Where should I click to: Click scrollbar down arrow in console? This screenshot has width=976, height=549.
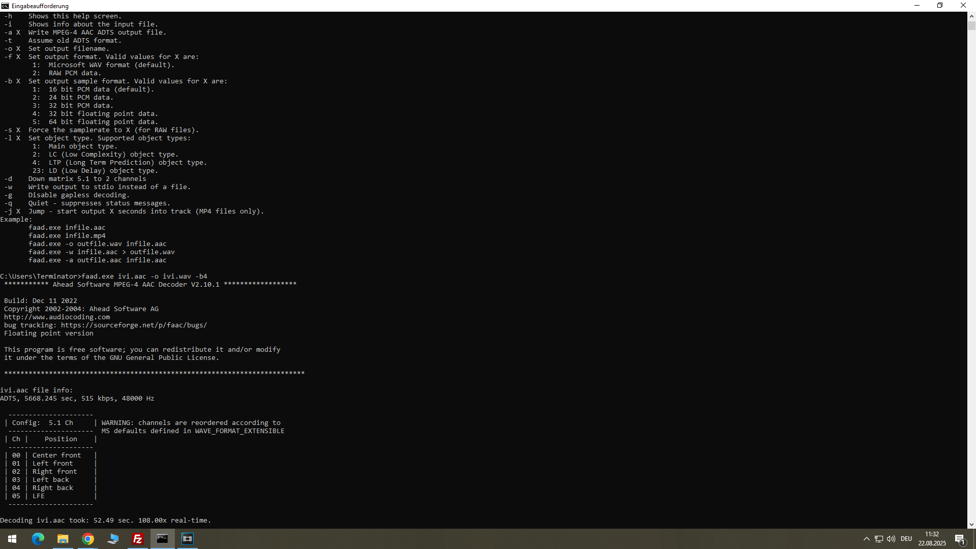971,524
